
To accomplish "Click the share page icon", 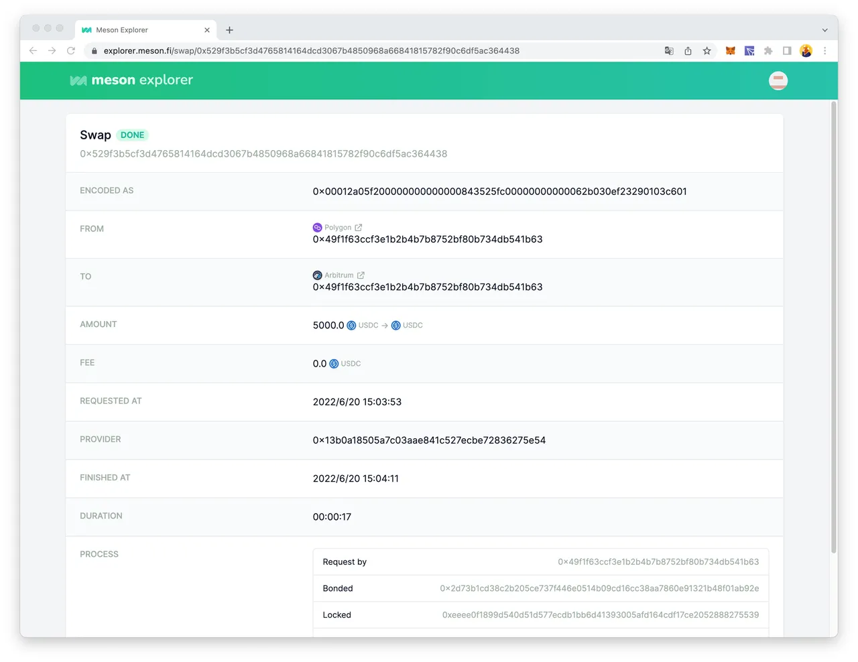I will pyautogui.click(x=688, y=51).
